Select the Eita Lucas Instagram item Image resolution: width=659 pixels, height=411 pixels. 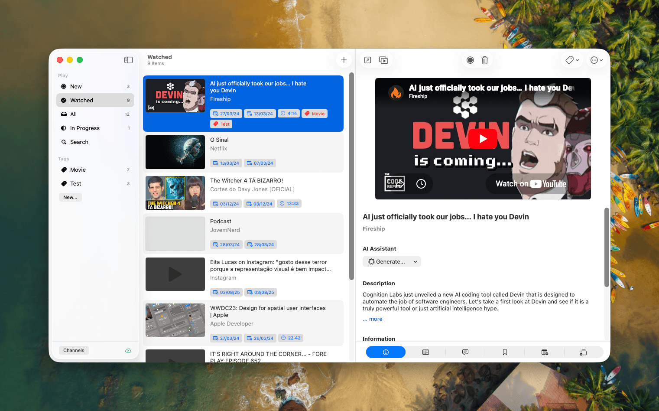243,277
